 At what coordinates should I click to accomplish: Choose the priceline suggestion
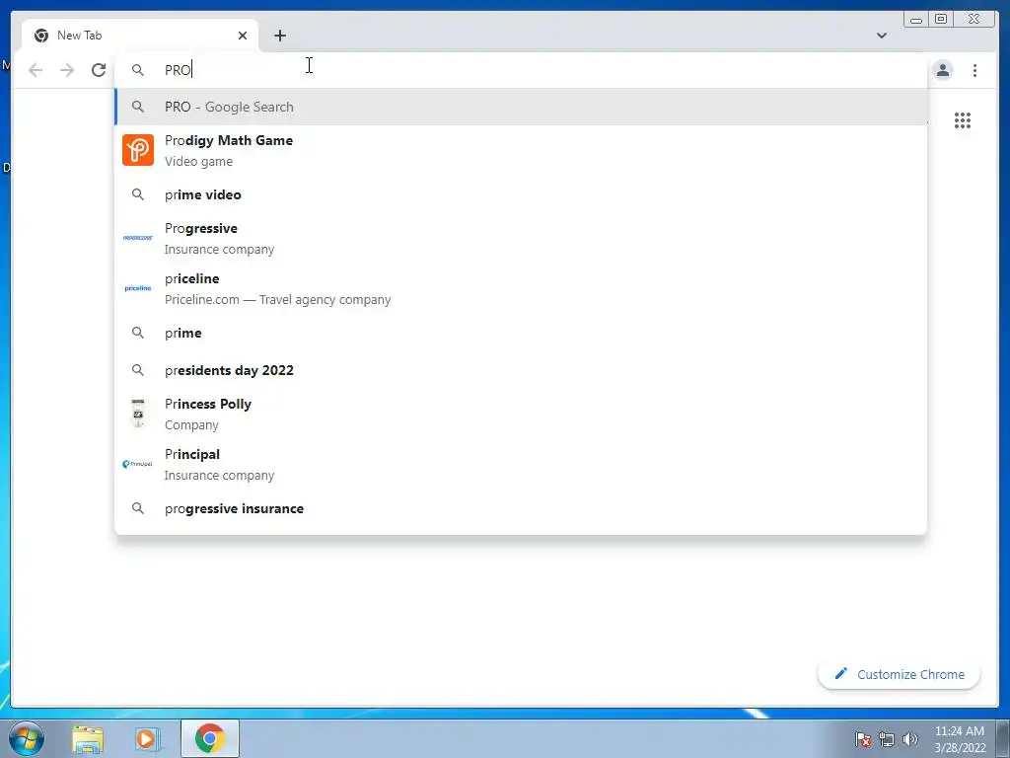tap(521, 289)
